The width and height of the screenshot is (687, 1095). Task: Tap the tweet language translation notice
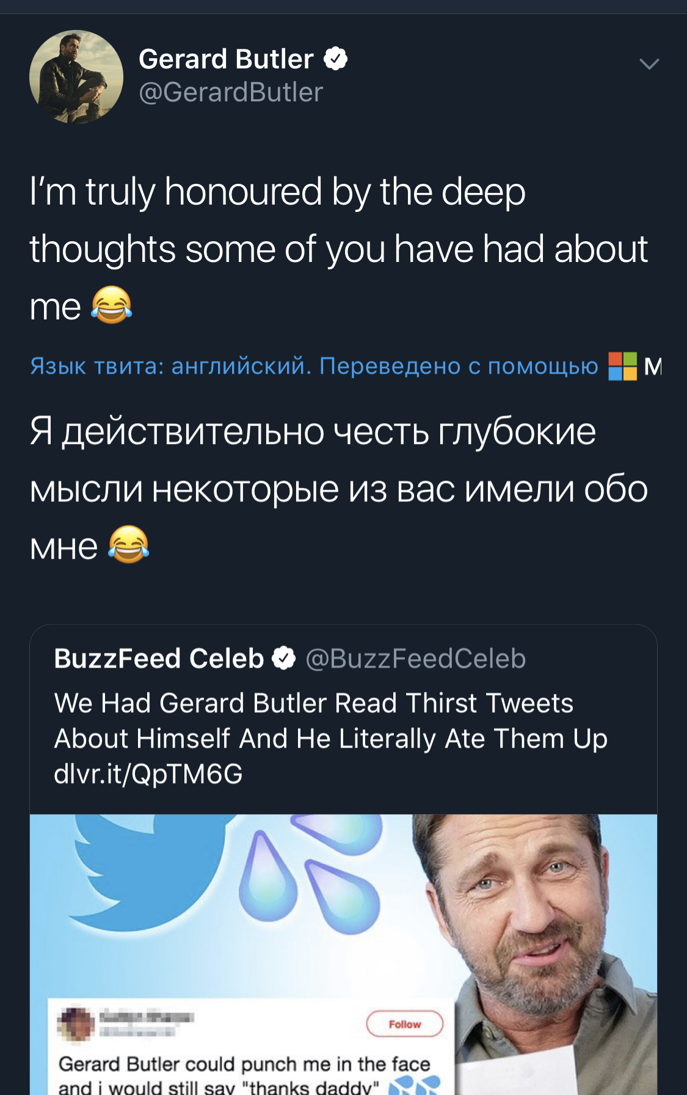(314, 366)
